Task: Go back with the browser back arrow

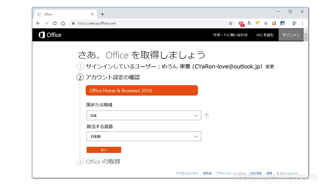Action: click(x=38, y=23)
